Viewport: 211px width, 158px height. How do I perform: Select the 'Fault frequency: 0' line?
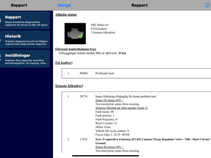click(x=107, y=119)
